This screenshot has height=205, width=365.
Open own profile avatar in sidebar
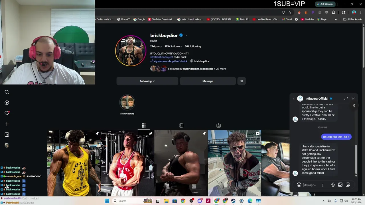point(7,145)
